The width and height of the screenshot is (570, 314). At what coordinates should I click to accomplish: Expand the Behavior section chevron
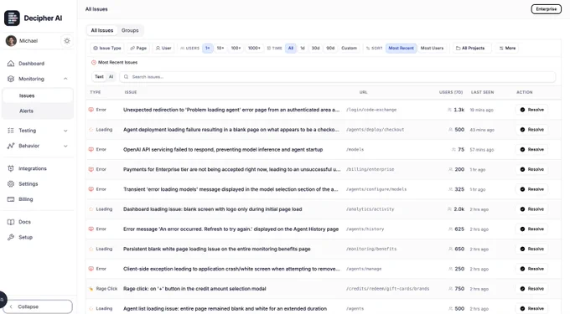point(65,146)
